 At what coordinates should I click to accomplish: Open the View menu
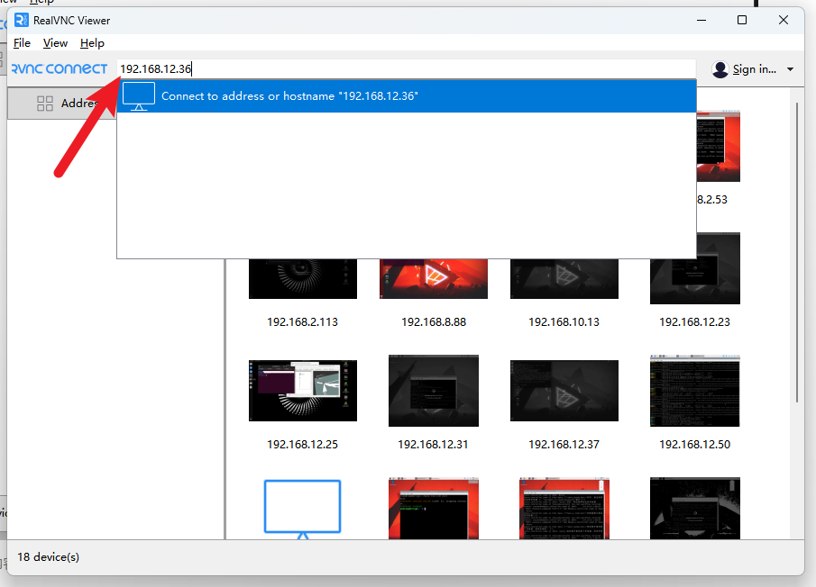point(55,43)
